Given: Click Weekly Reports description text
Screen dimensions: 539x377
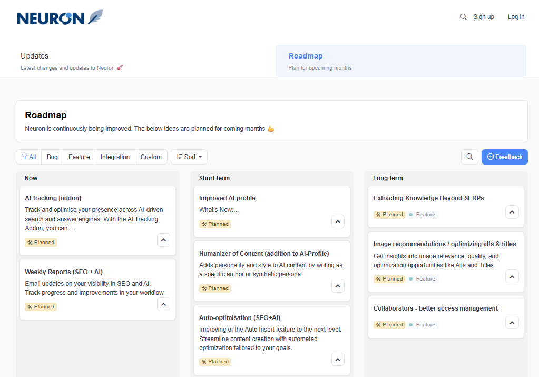Looking at the screenshot, I should click(x=95, y=288).
